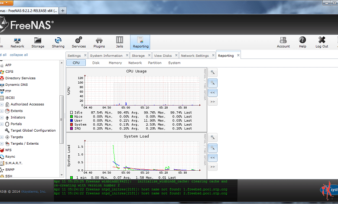This screenshot has width=338, height=204.
Task: Zoom in on the CPU Usage graph
Action: [x=212, y=73]
